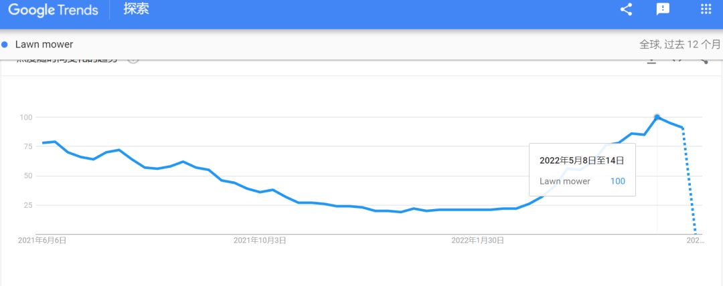
Task: Click the 2021年10月3日 axis date label
Action: point(260,241)
